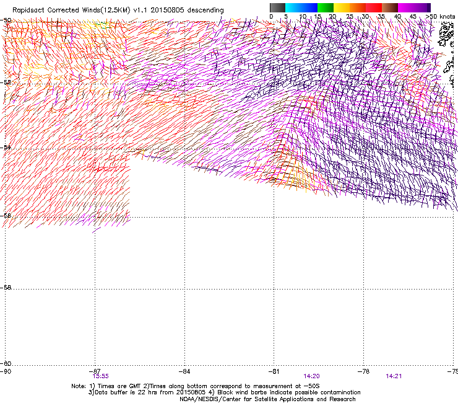
Task: Click the "-60" latitude axis label
Action: tap(6, 363)
